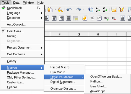Open BeanShell macro organizer
Viewport: 131px width, 94px height.
click(108, 86)
